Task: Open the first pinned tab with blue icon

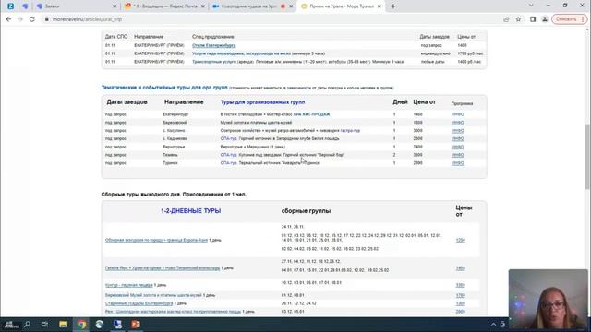Action: (x=10, y=6)
